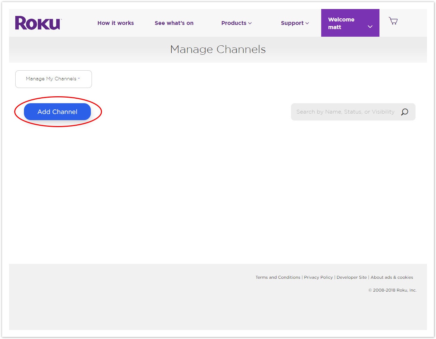Click the search magnifier icon
The width and height of the screenshot is (436, 339).
(404, 112)
